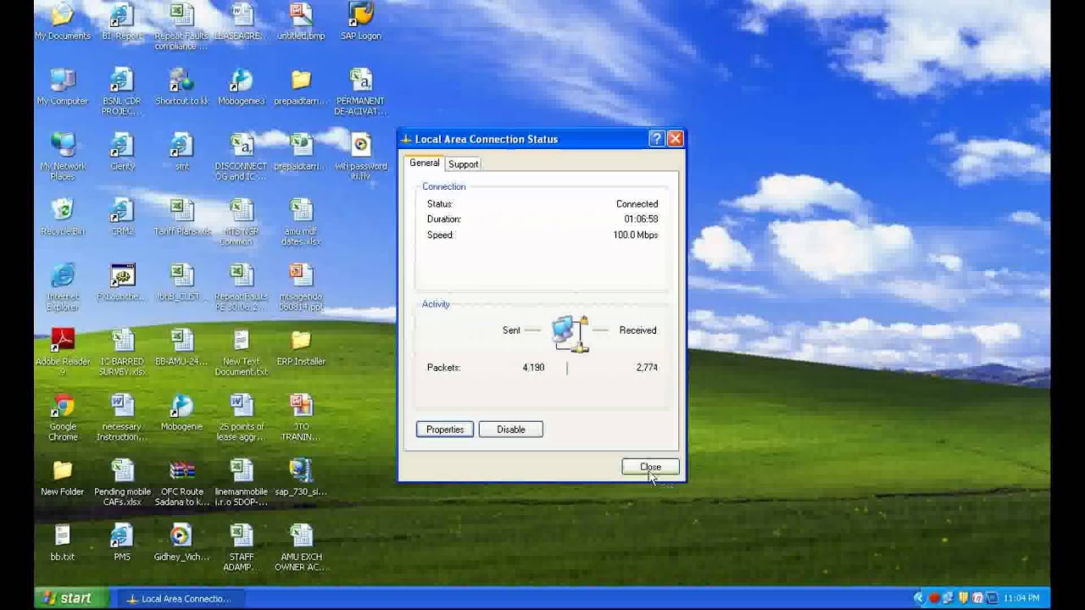Image resolution: width=1085 pixels, height=610 pixels.
Task: Select the BI-Report shortcut icon
Action: [x=122, y=22]
